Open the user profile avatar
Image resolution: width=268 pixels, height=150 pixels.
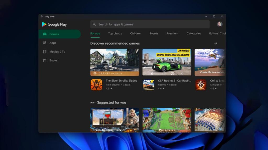point(220,24)
